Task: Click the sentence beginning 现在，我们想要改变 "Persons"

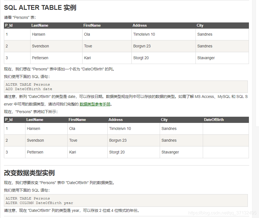Action: tap(59, 183)
